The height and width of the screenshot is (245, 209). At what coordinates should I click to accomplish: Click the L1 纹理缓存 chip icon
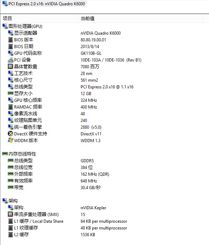11,228
